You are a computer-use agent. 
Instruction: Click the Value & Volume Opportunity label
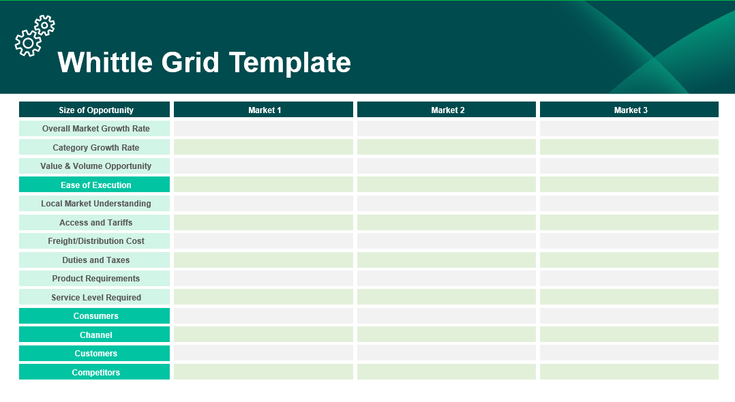pyautogui.click(x=95, y=166)
